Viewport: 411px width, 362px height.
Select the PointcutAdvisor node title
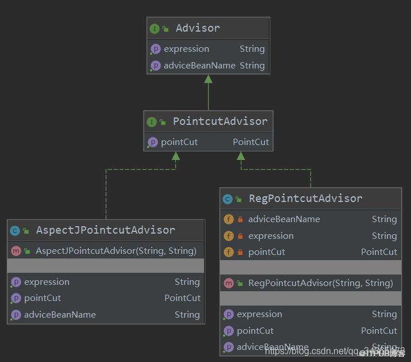pos(220,121)
